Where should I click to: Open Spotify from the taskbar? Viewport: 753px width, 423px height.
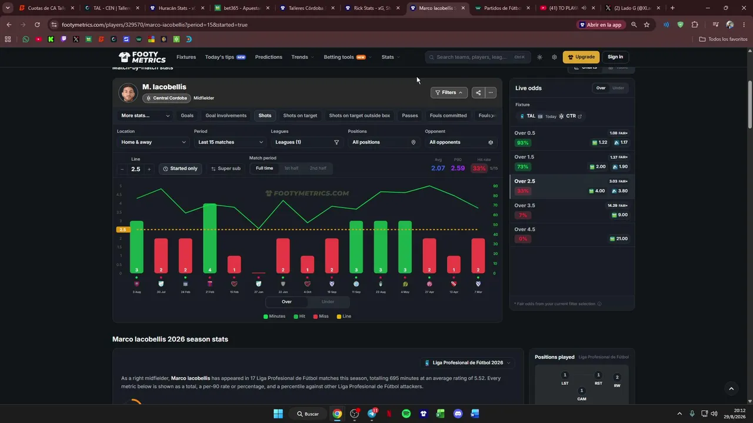click(406, 414)
